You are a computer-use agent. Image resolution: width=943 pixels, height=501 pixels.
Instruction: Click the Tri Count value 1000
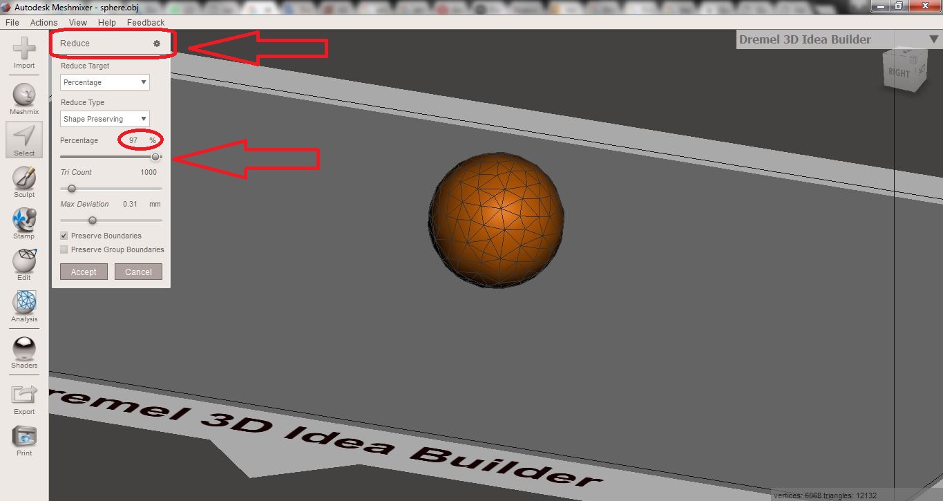(x=149, y=172)
